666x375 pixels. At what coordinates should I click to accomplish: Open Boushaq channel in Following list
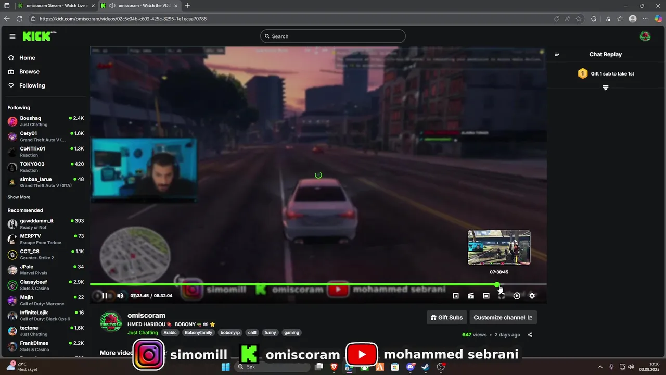click(x=45, y=121)
